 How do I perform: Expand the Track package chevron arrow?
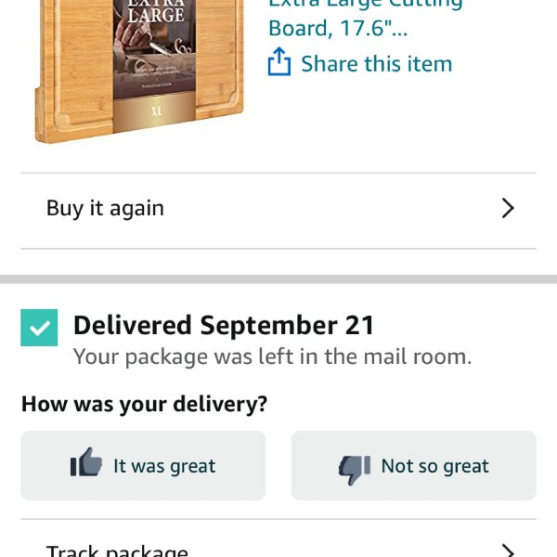click(x=508, y=551)
